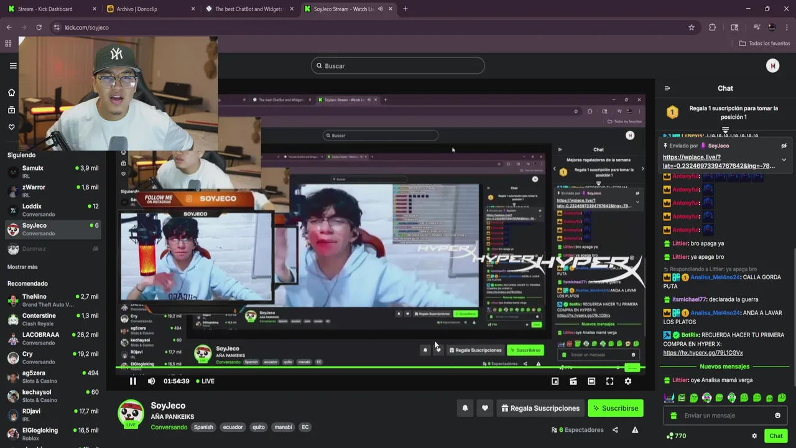Switch to The best ChatBot and Widgets tab
Screen dimensions: 796x448
(x=249, y=9)
